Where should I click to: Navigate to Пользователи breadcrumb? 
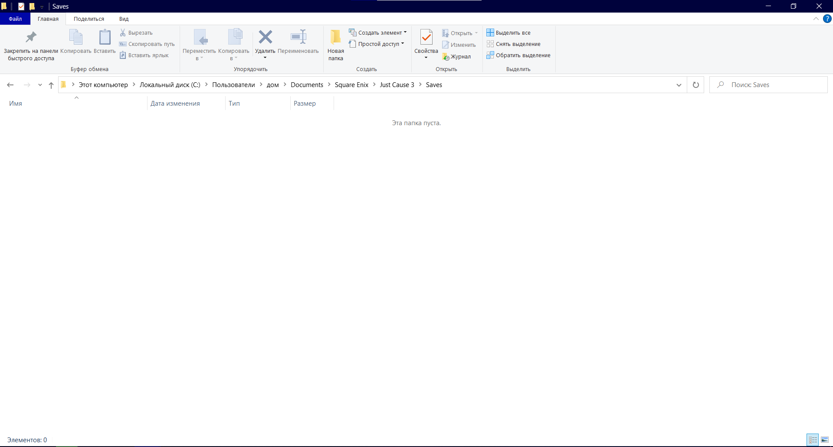(233, 85)
